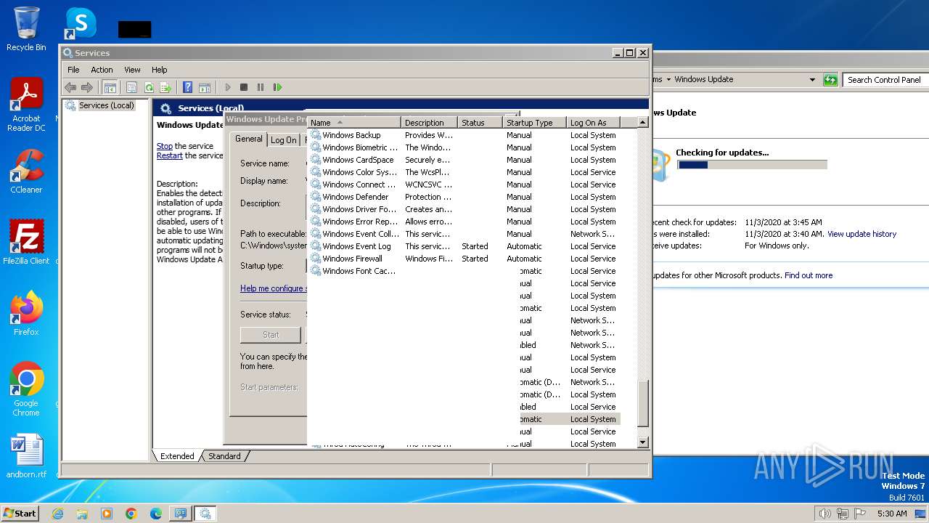
Task: Click the Restart the service link
Action: click(170, 155)
